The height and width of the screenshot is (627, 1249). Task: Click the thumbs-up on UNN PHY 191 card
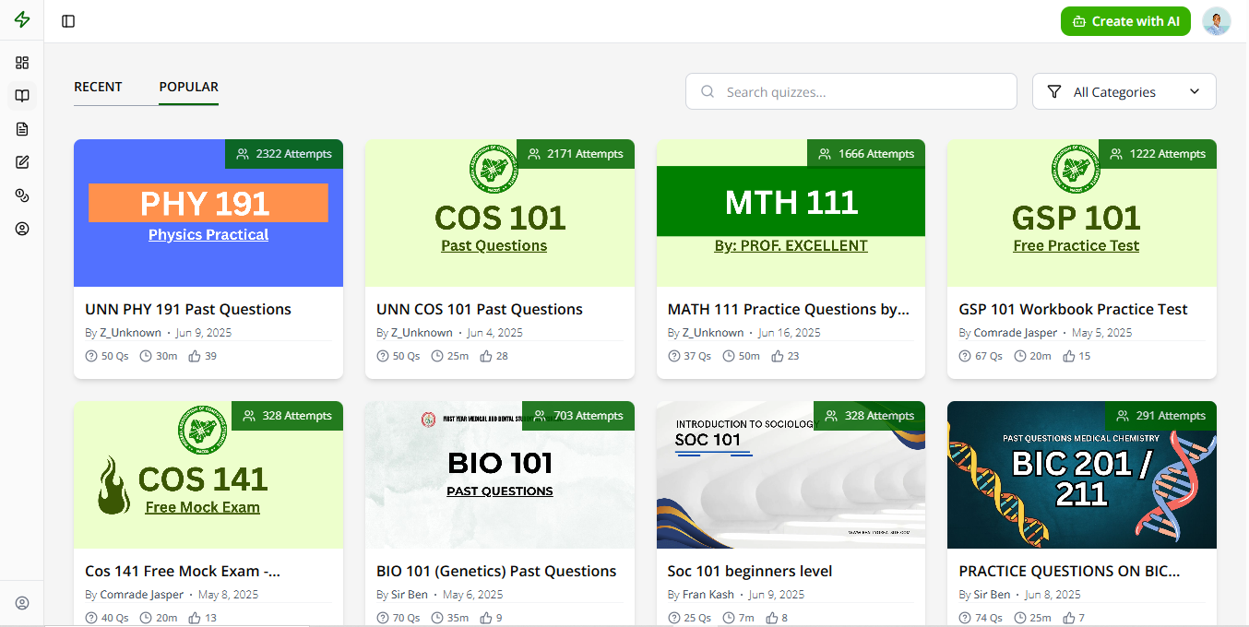click(196, 355)
